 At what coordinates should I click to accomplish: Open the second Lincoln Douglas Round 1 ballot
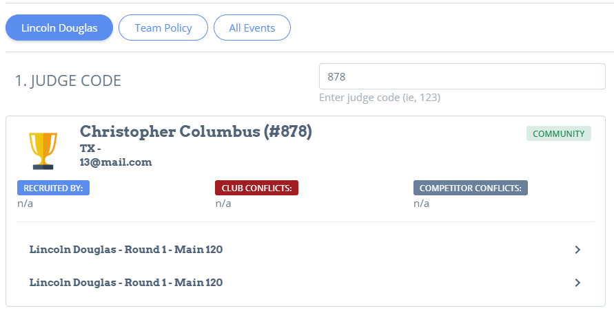coord(305,283)
